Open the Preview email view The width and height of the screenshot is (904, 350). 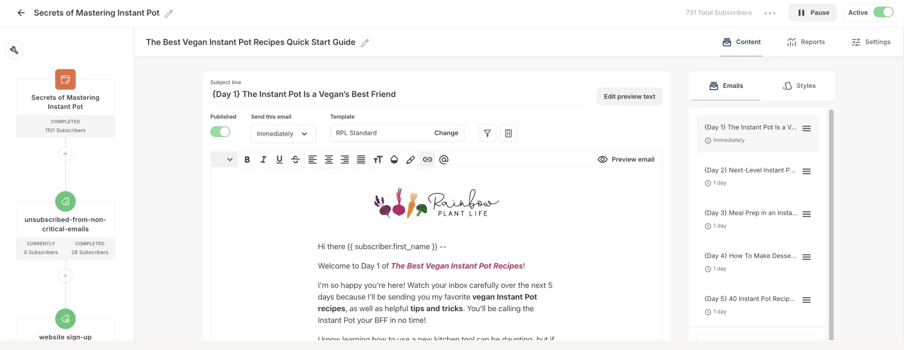pyautogui.click(x=626, y=160)
